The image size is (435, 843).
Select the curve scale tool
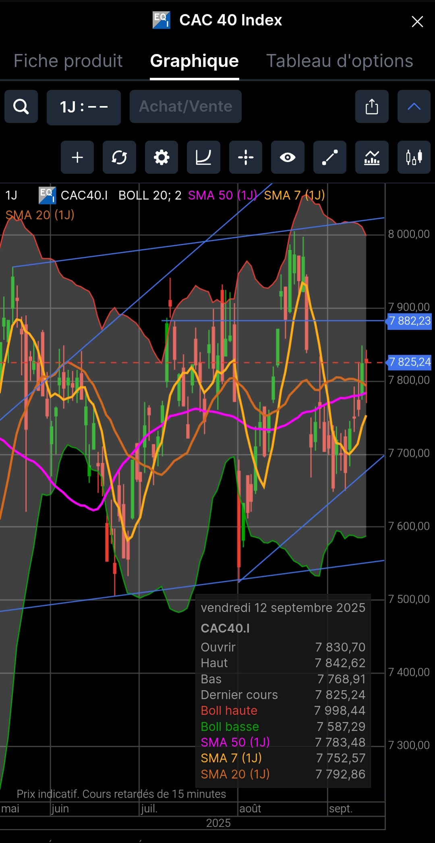click(203, 157)
